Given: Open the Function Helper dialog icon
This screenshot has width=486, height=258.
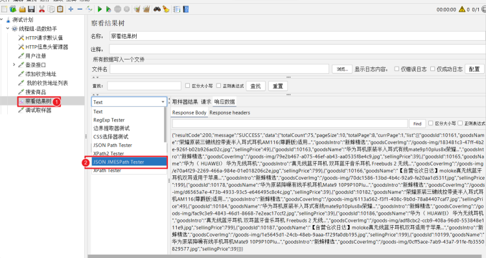Looking at the screenshot, I should [x=176, y=9].
